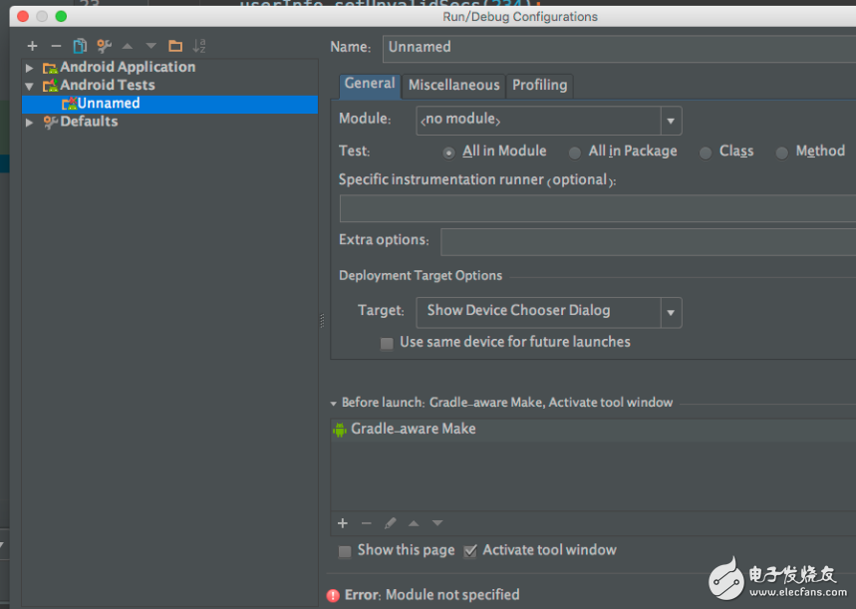
Task: Click the remove configuration minus icon
Action: (x=56, y=46)
